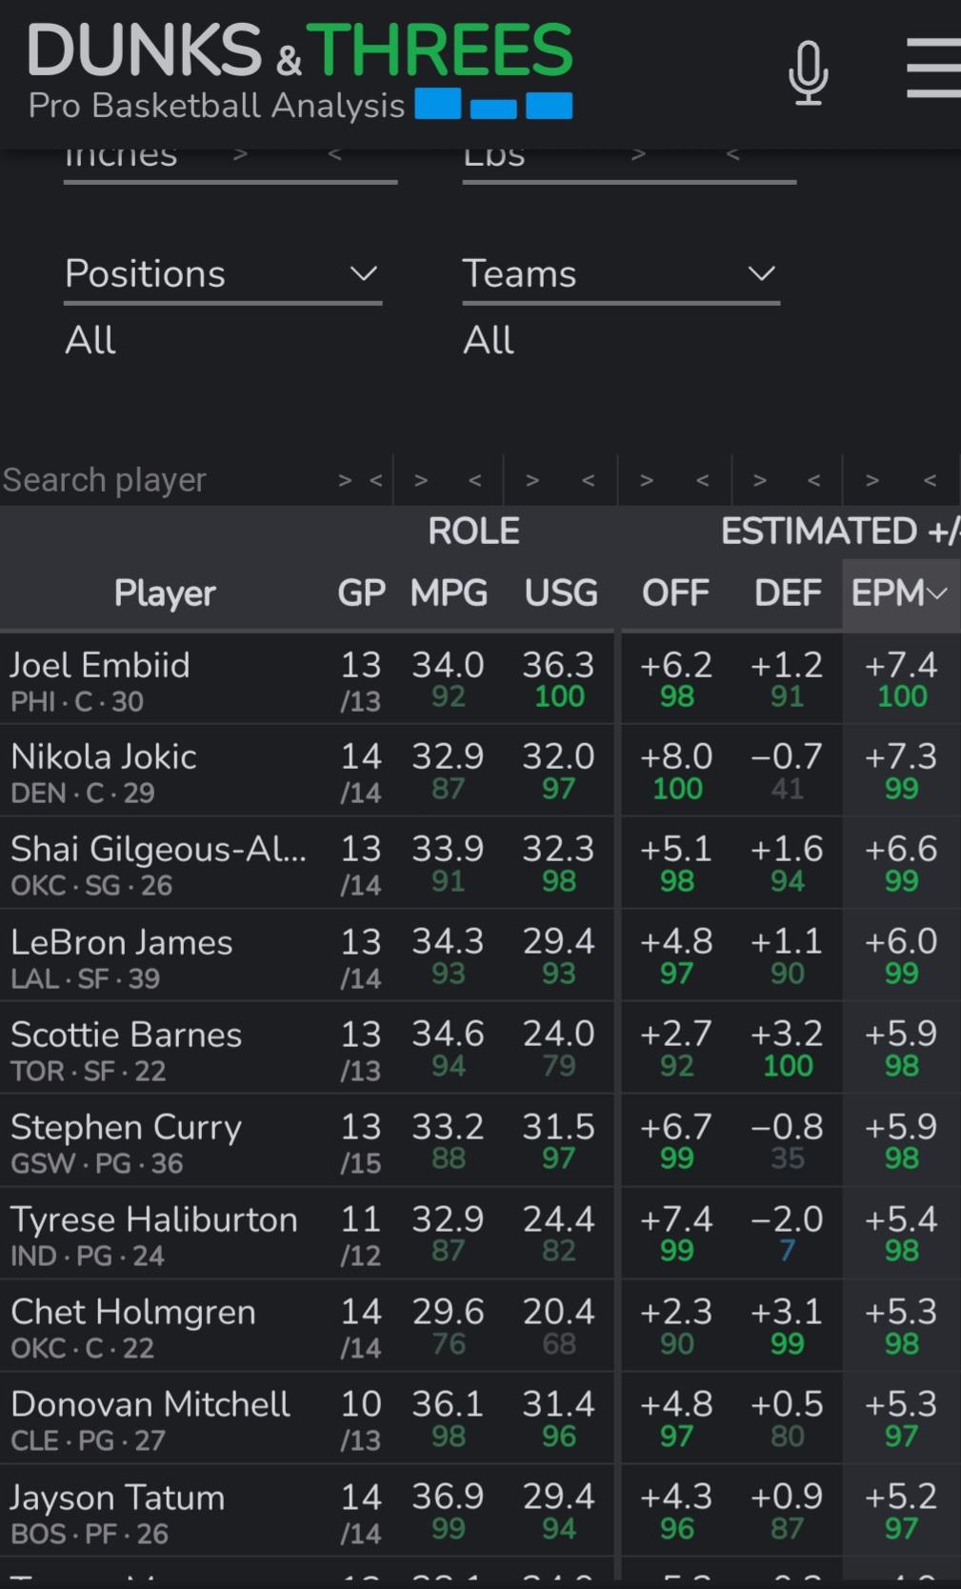Sort table by USG column
The height and width of the screenshot is (1589, 961).
(561, 593)
